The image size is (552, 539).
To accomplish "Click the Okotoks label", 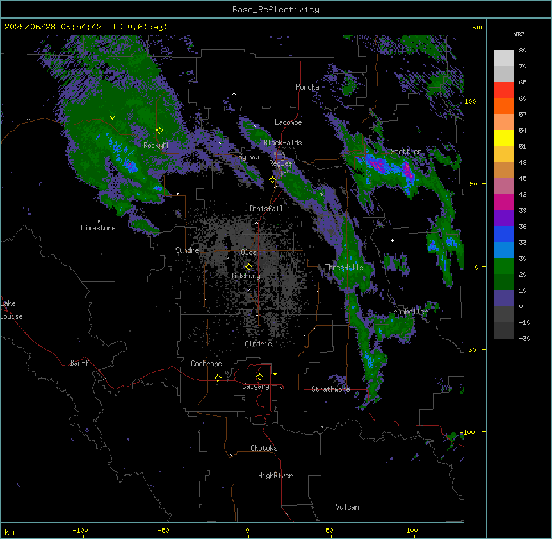I will click(x=264, y=448).
